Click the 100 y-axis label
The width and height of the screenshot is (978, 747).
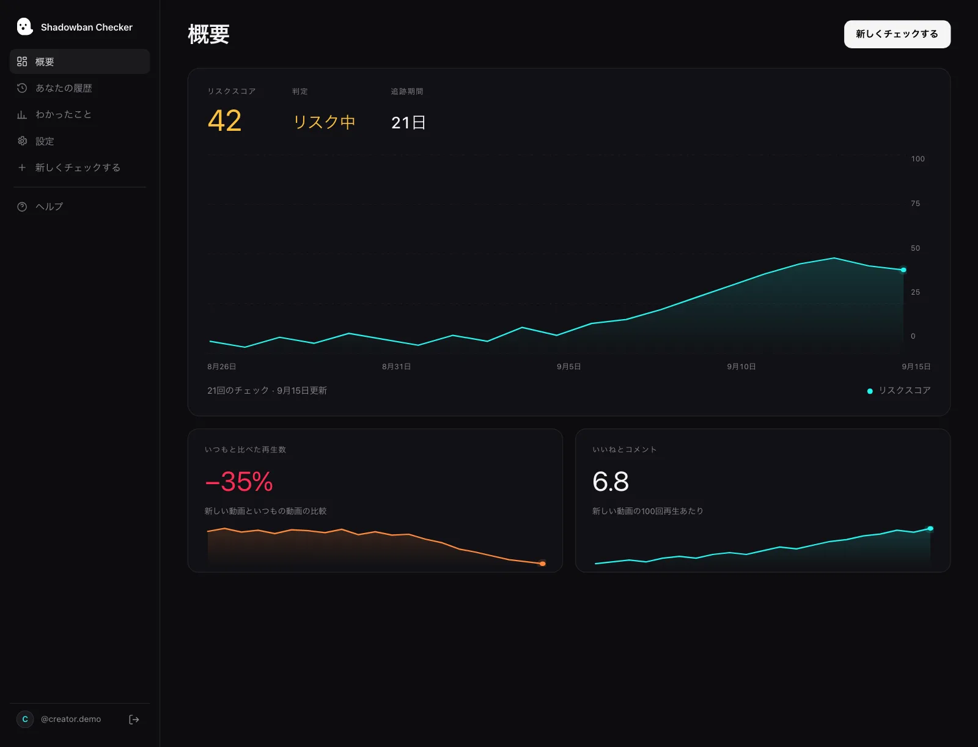point(918,159)
